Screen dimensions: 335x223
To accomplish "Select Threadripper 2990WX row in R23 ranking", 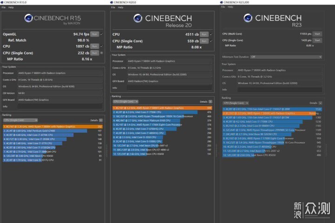I will coord(272,130).
